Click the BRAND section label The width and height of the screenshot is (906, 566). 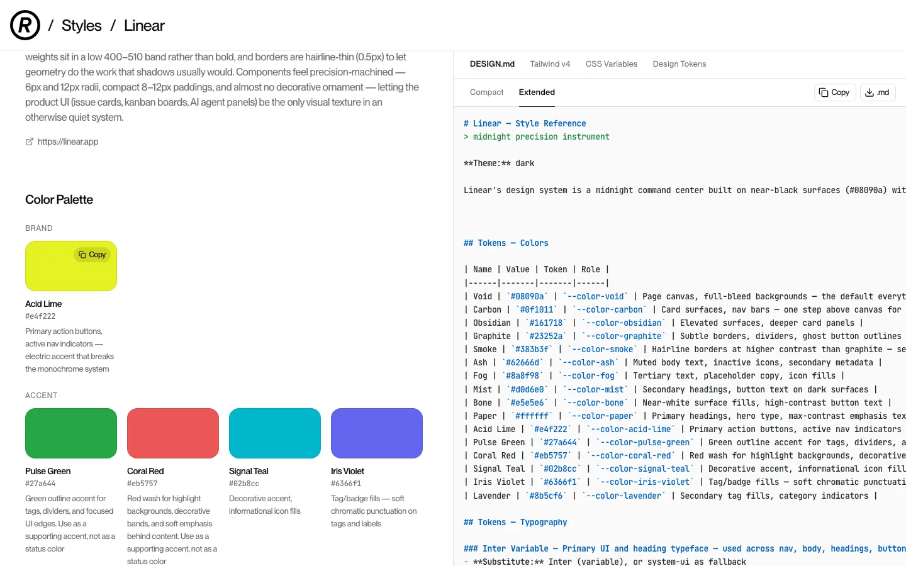[39, 228]
